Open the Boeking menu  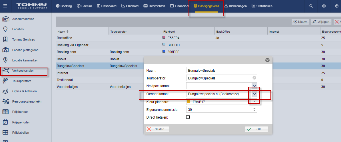(64, 6)
